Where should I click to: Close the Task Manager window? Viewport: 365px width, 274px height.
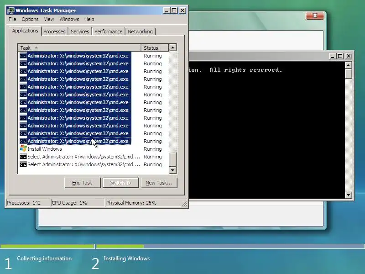tap(182, 11)
